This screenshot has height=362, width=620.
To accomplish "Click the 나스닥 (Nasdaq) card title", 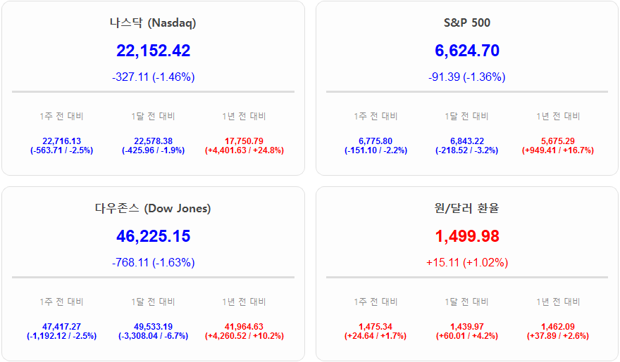I will click(153, 22).
